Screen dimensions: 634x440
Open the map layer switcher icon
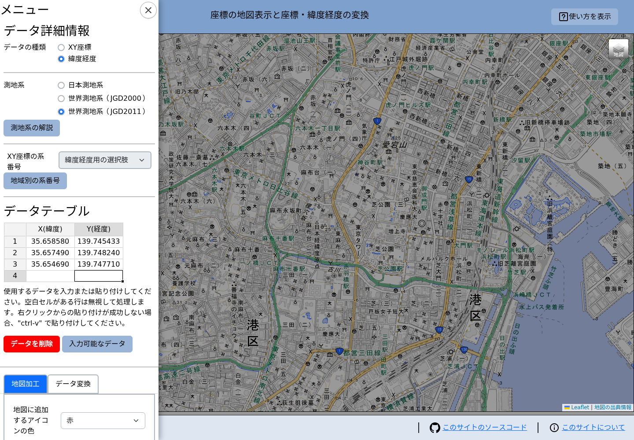pos(619,49)
